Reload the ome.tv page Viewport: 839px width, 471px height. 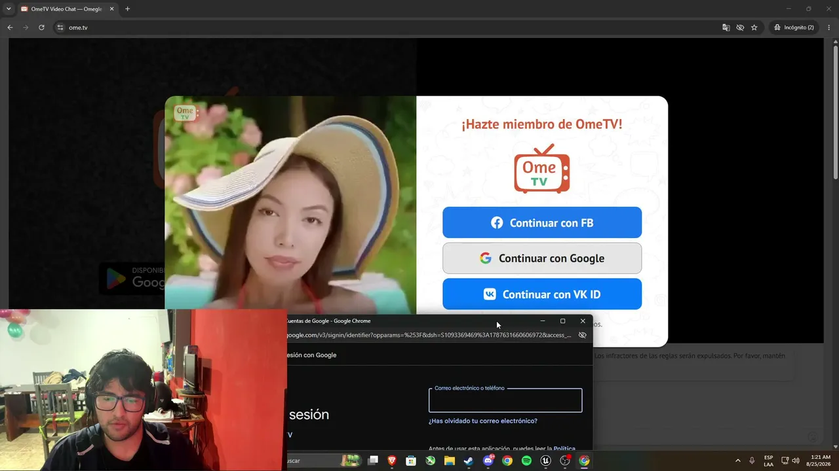(41, 27)
